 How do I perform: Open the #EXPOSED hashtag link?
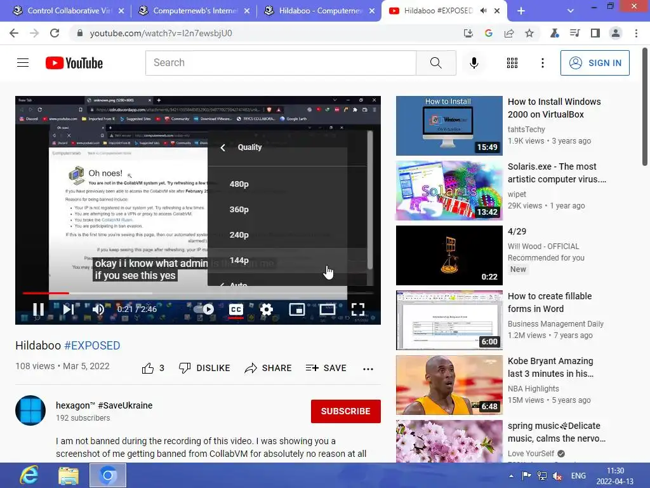click(92, 346)
